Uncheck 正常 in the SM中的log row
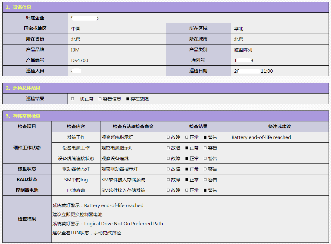The image size is (331, 244). (187, 180)
